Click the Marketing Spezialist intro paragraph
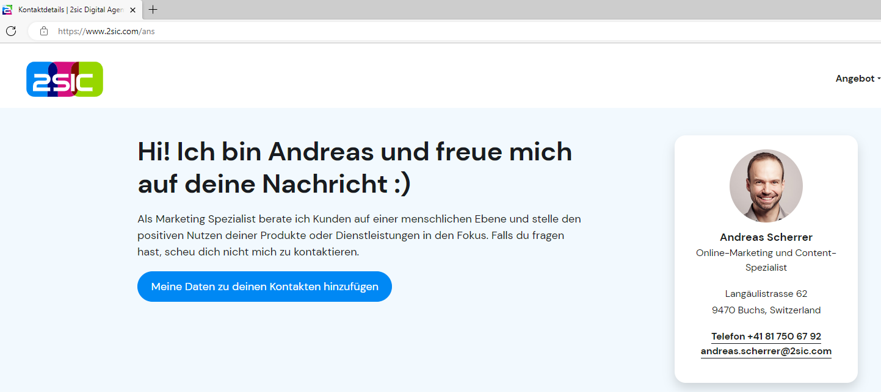 (x=359, y=235)
